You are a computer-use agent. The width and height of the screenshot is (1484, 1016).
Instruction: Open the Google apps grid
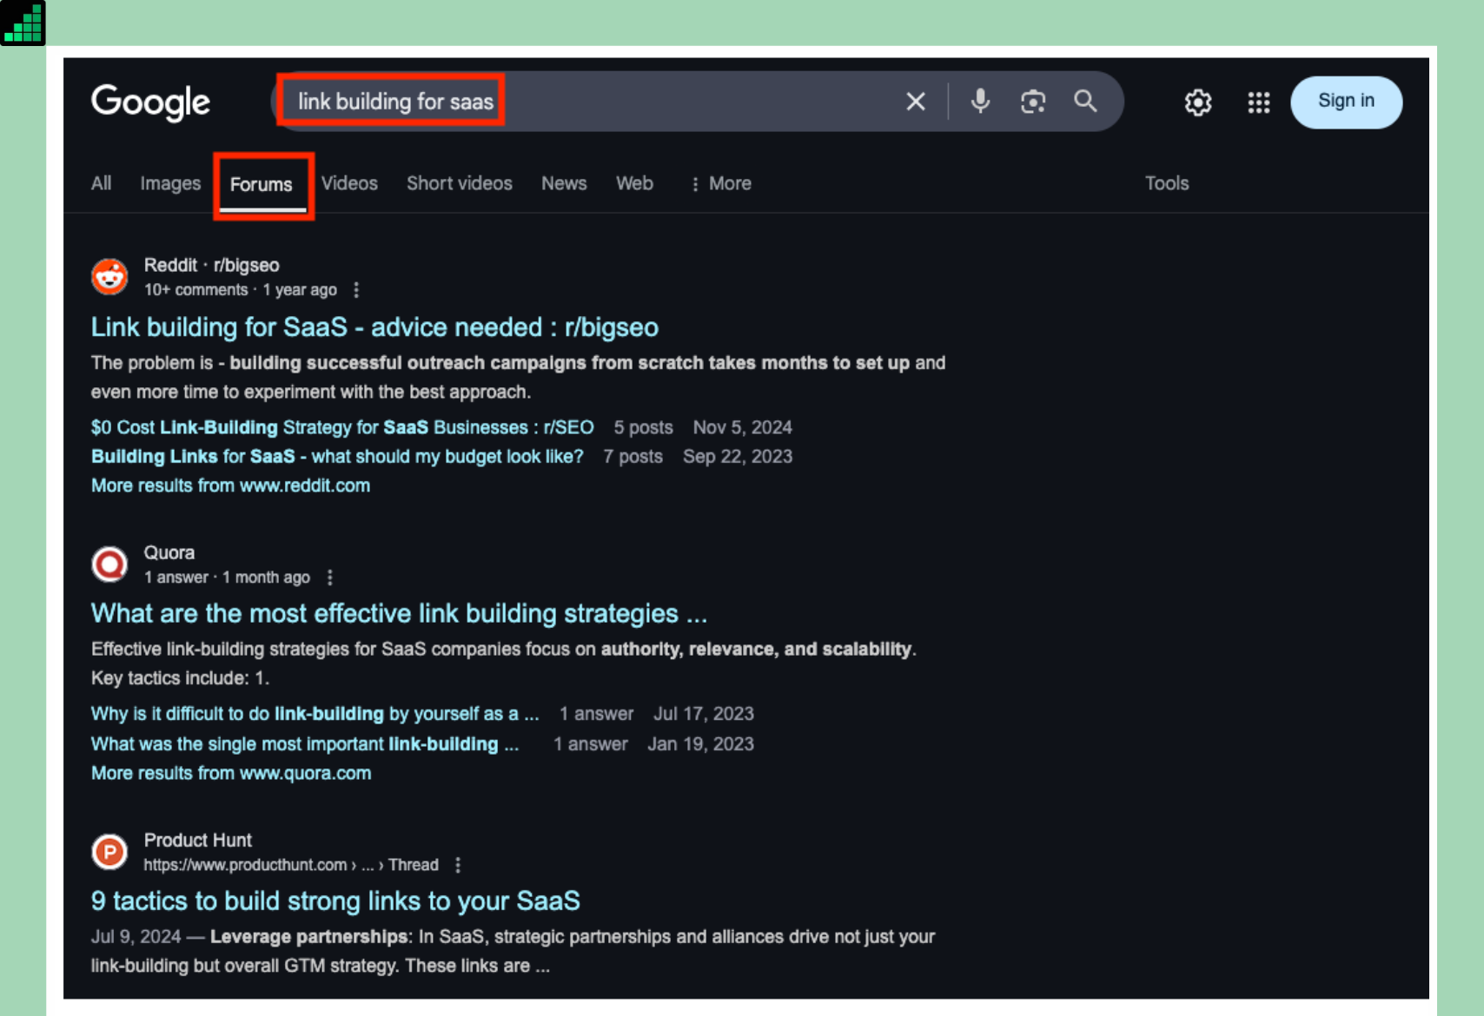coord(1258,102)
